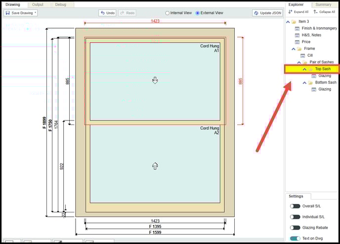
Task: Click the Cill item icon
Action: 302,55
